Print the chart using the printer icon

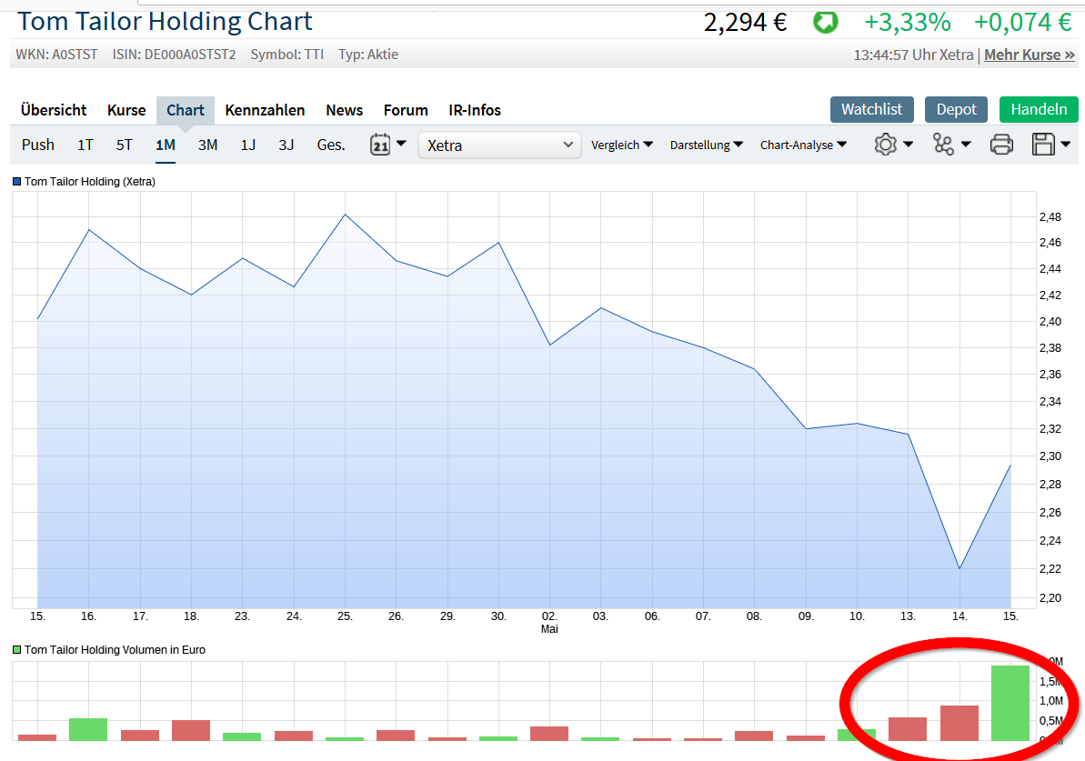click(1001, 144)
